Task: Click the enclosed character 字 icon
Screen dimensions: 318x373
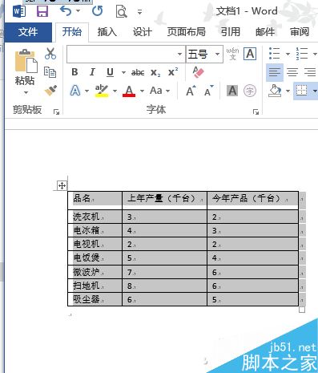Action: [250, 91]
